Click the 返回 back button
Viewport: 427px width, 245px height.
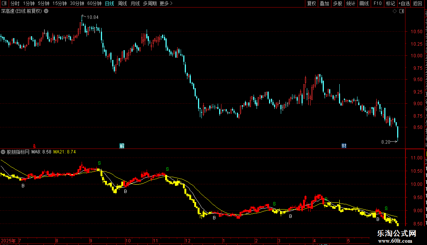tap(417, 3)
